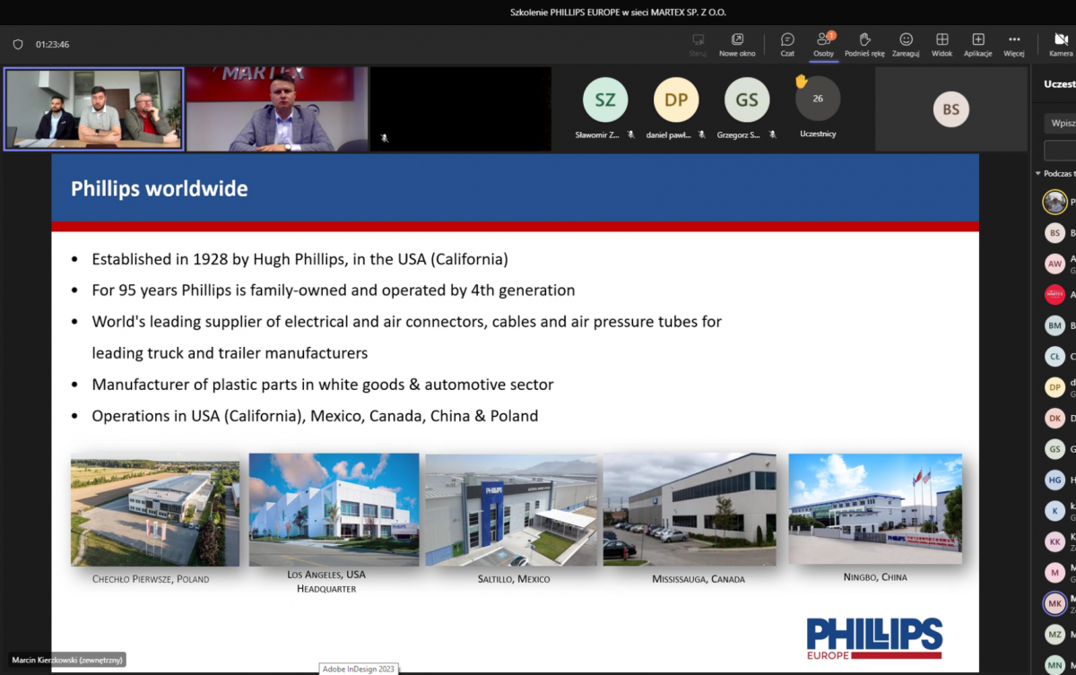This screenshot has height=675, width=1076.
Task: Click 'Operations in USA (California), Mexico' bullet
Action: click(x=315, y=416)
